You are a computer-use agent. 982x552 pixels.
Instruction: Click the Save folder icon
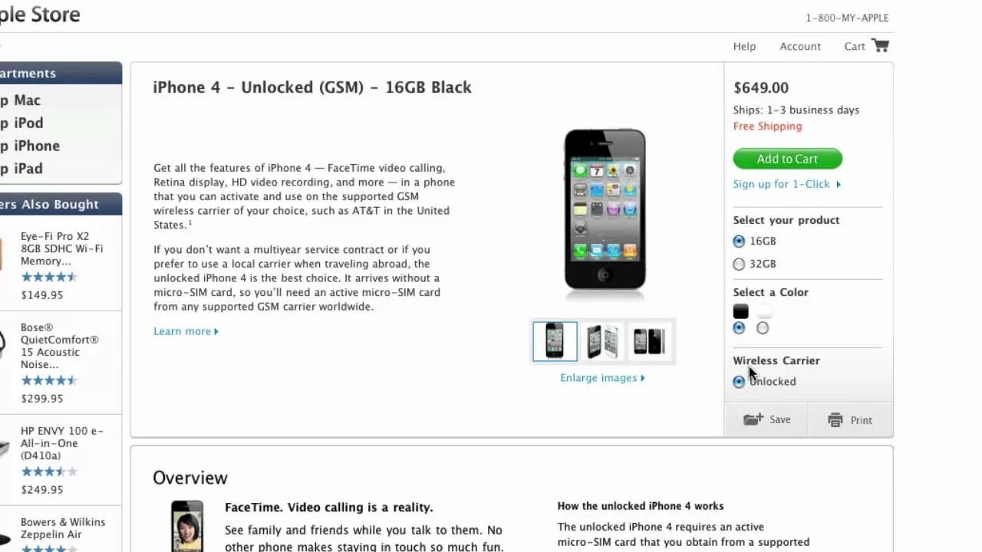click(x=753, y=419)
